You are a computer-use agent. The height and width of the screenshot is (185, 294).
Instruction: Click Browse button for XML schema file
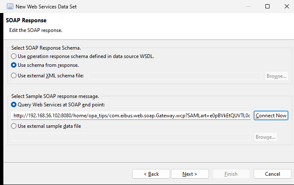pos(276,76)
